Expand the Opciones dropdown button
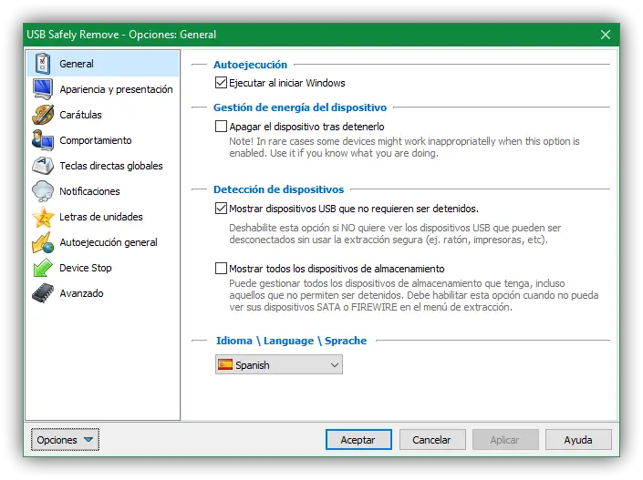Image resolution: width=643 pixels, height=480 pixels. click(x=65, y=440)
